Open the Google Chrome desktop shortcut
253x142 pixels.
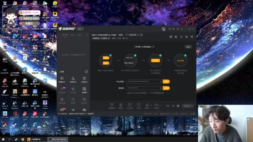[x=15, y=4]
